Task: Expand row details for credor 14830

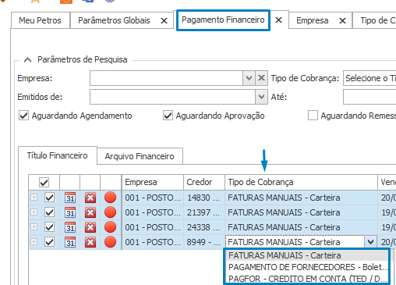Action: tap(34, 198)
